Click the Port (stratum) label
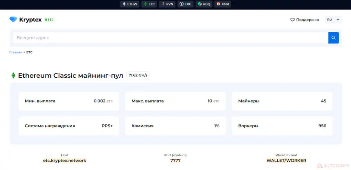This screenshot has width=351, height=170. click(175, 155)
